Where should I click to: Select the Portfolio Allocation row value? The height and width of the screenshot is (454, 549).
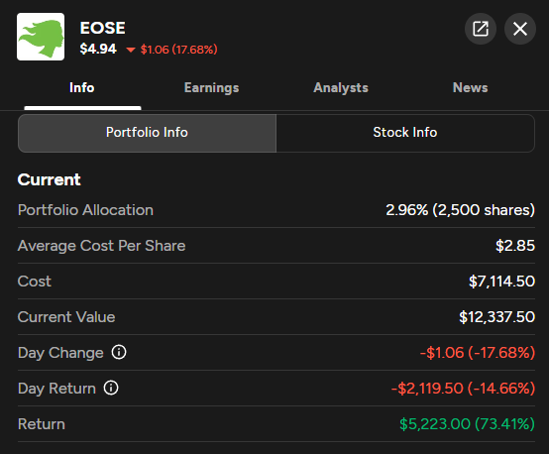tap(460, 210)
